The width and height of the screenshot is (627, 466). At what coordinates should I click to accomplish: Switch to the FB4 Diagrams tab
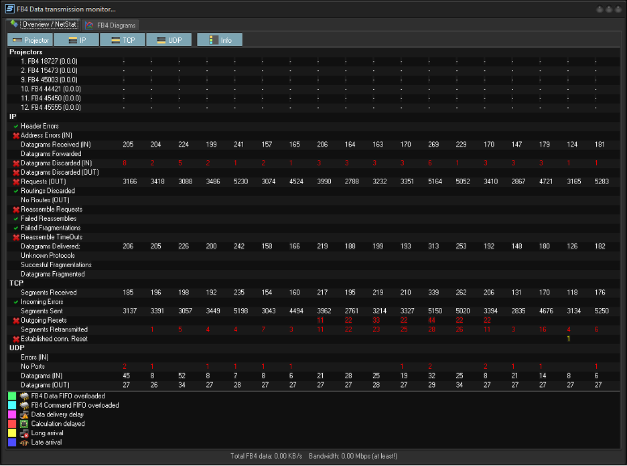(x=111, y=25)
